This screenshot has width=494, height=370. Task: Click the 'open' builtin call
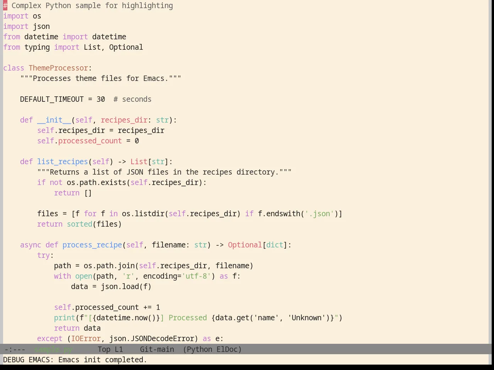(x=84, y=276)
